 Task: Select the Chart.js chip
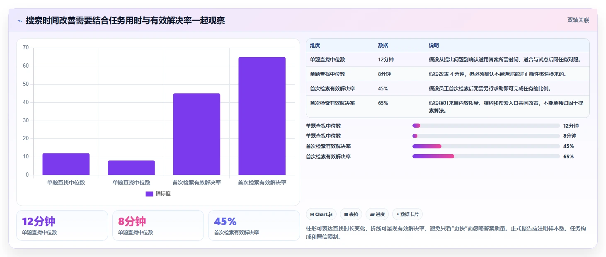321,214
